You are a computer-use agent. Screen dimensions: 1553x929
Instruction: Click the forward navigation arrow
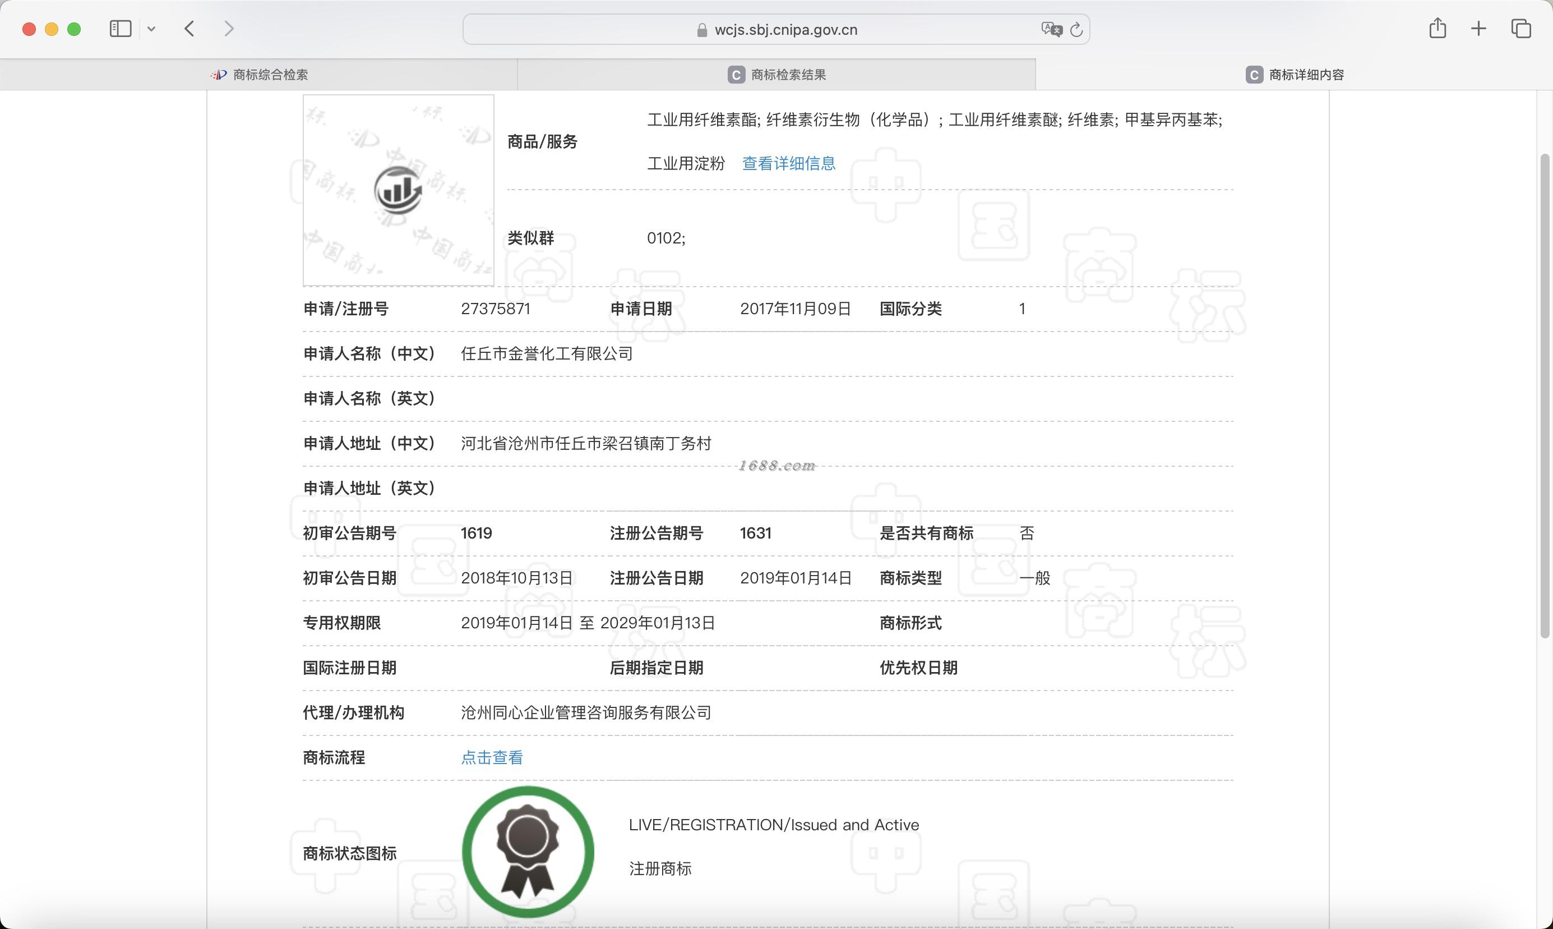pos(229,29)
